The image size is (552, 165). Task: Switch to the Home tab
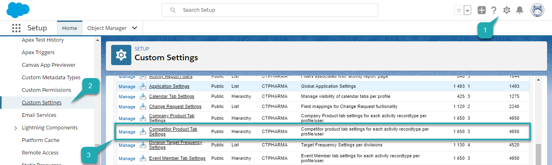70,28
